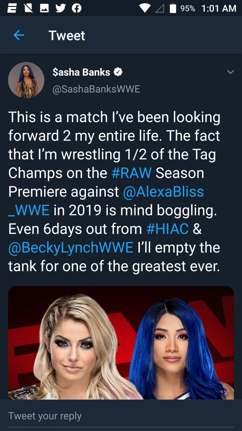Tap the Wi-Fi signal icon
Viewport: 242px width, 431px height.
[145, 8]
